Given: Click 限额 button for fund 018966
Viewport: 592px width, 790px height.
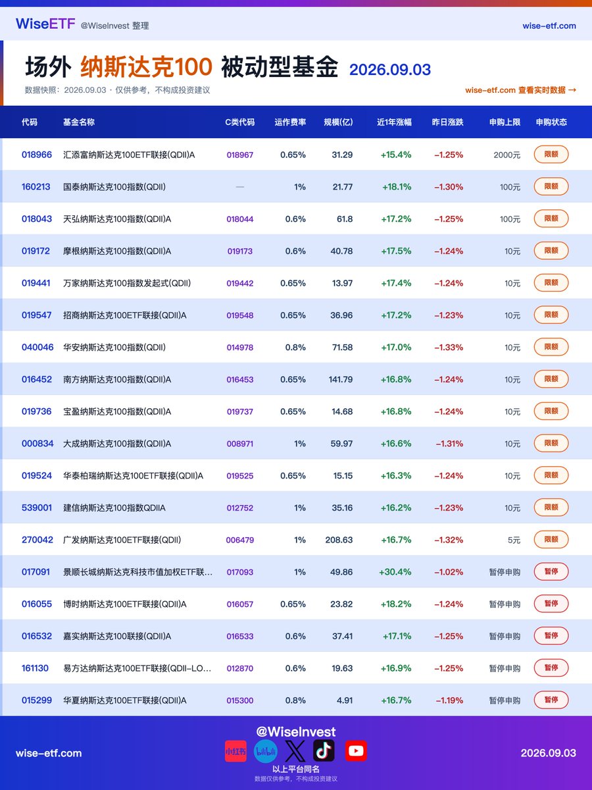Looking at the screenshot, I should (x=551, y=155).
